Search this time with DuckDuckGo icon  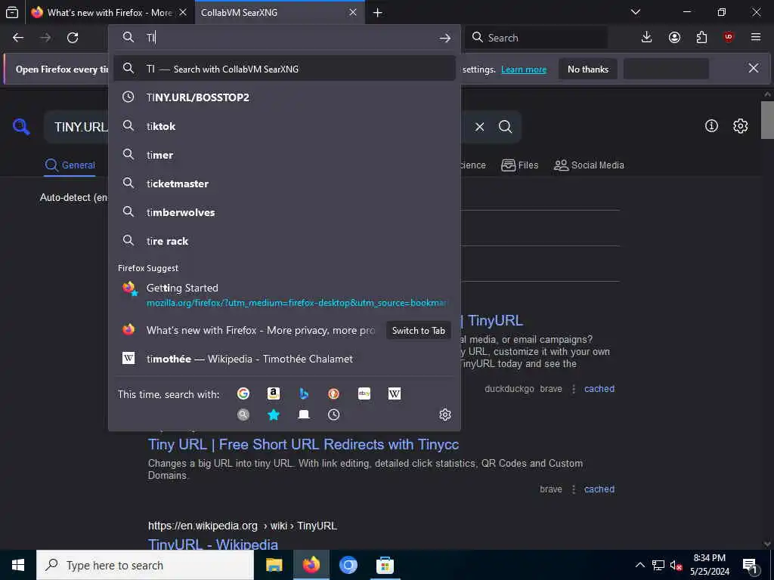(333, 393)
